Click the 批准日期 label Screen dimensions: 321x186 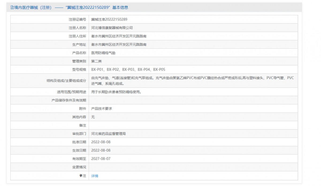(x=79, y=142)
